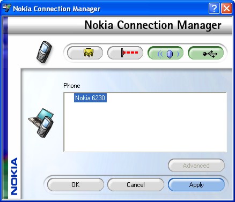235x202 pixels.
Task: Apply the connection settings
Action: (196, 184)
